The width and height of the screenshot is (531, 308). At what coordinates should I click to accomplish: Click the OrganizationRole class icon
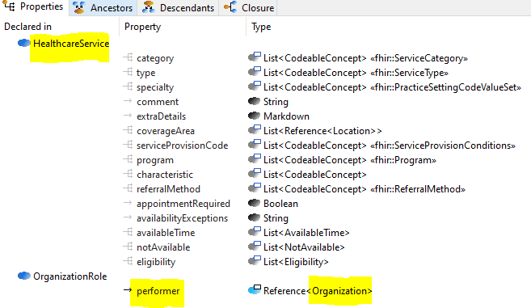24,276
